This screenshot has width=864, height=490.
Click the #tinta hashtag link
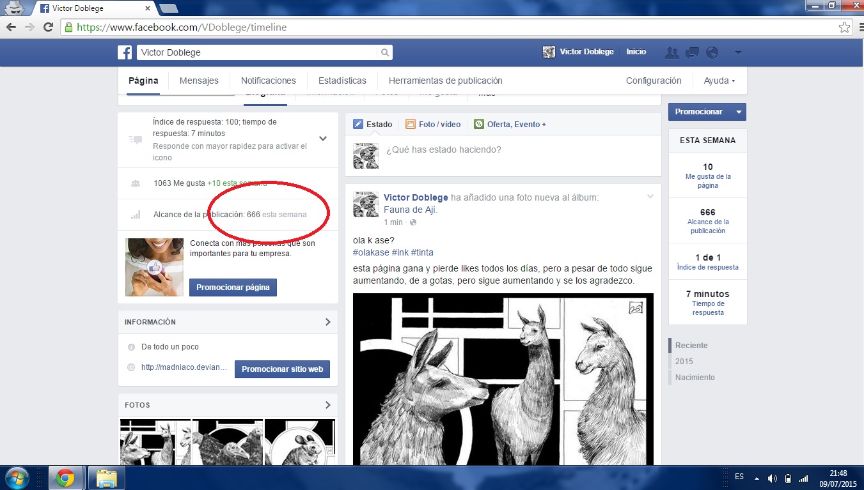pos(422,252)
